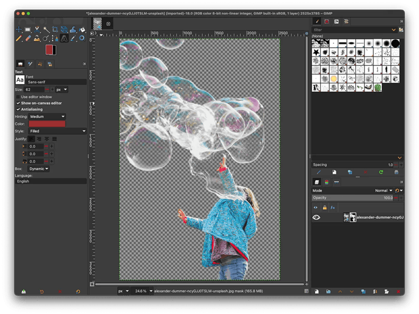
Task: Set justify to centered
Action: pos(47,139)
